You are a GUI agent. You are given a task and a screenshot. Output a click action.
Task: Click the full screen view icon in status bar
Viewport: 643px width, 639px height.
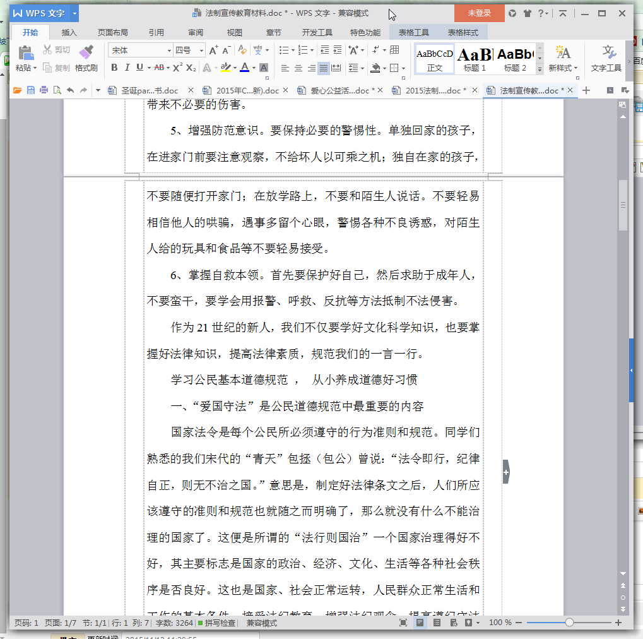[403, 623]
